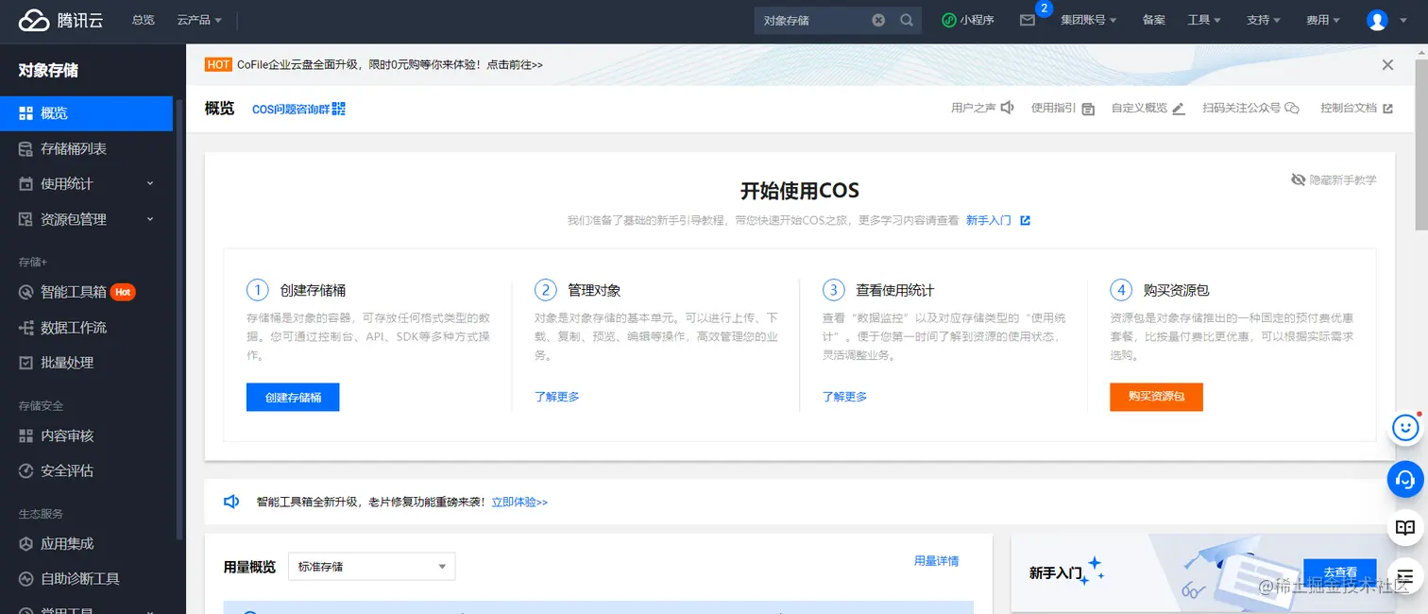Open the 云产品 dropdown
The image size is (1428, 614).
[x=199, y=20]
